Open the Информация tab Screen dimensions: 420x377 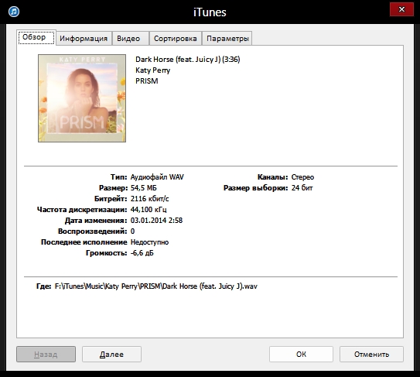(x=84, y=39)
